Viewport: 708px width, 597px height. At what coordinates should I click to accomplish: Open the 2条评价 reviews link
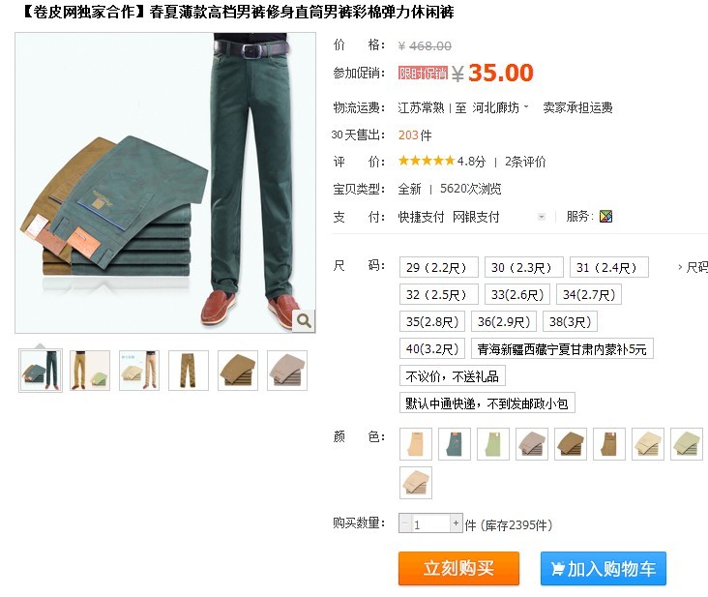coord(525,162)
